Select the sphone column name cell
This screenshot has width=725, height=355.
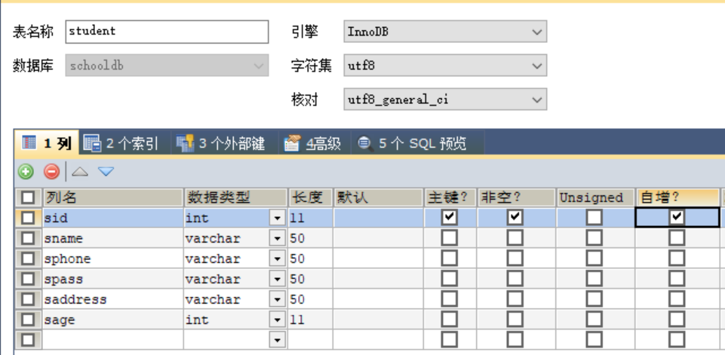point(113,259)
